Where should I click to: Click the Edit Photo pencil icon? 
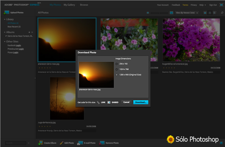[x=62, y=143]
